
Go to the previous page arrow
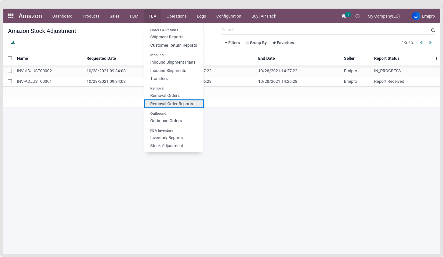[x=421, y=43]
